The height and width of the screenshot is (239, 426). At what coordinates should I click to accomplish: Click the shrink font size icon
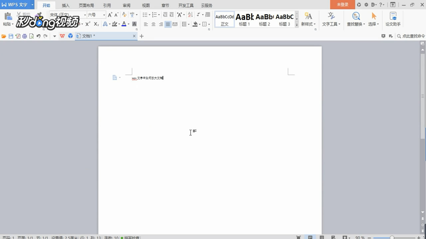point(116,15)
